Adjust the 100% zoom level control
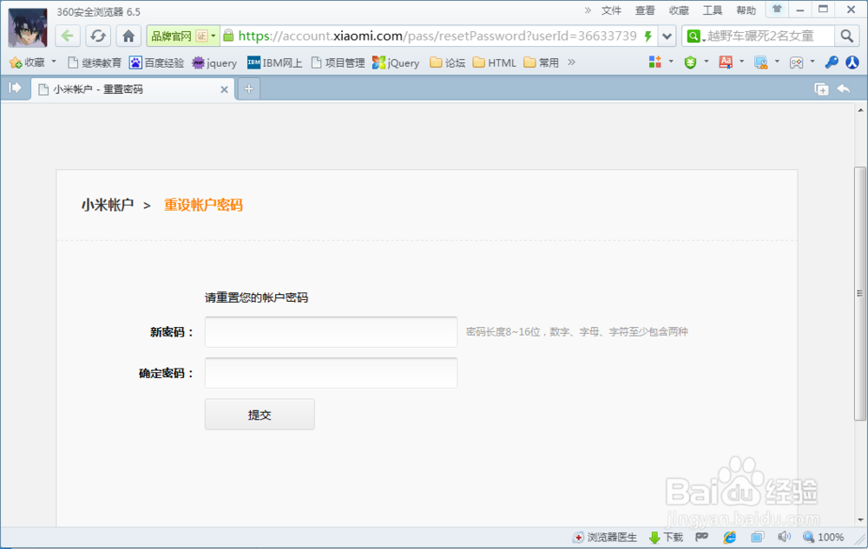 point(823,538)
